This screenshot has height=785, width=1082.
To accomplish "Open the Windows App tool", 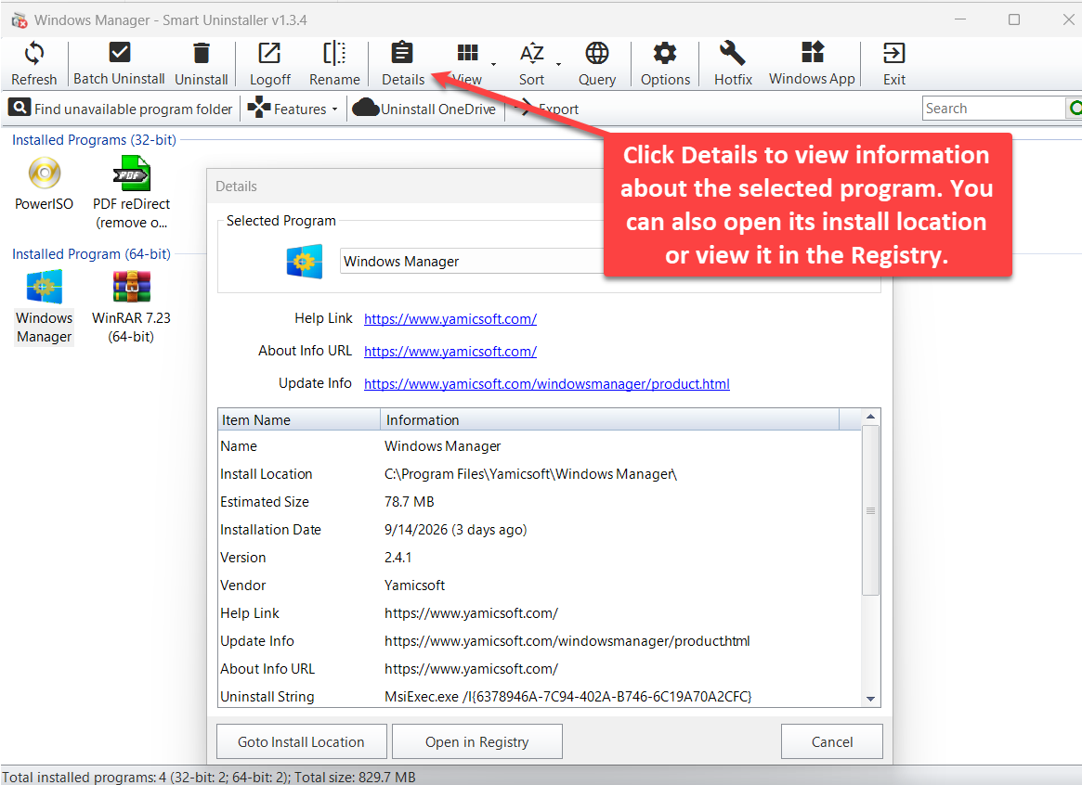I will (x=812, y=63).
